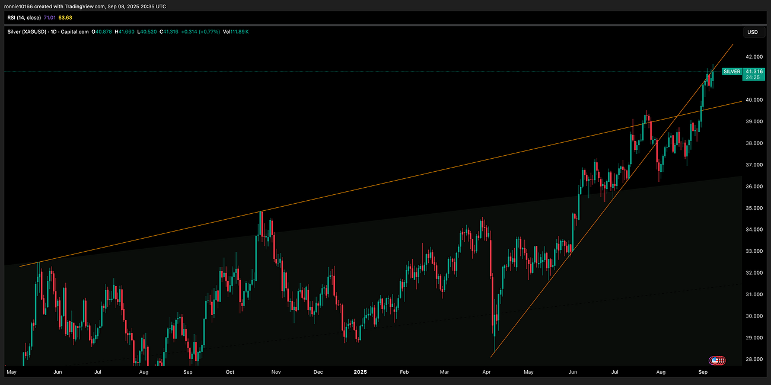Click the +0.77% change percentage
This screenshot has width=771, height=385.
pyautogui.click(x=209, y=31)
